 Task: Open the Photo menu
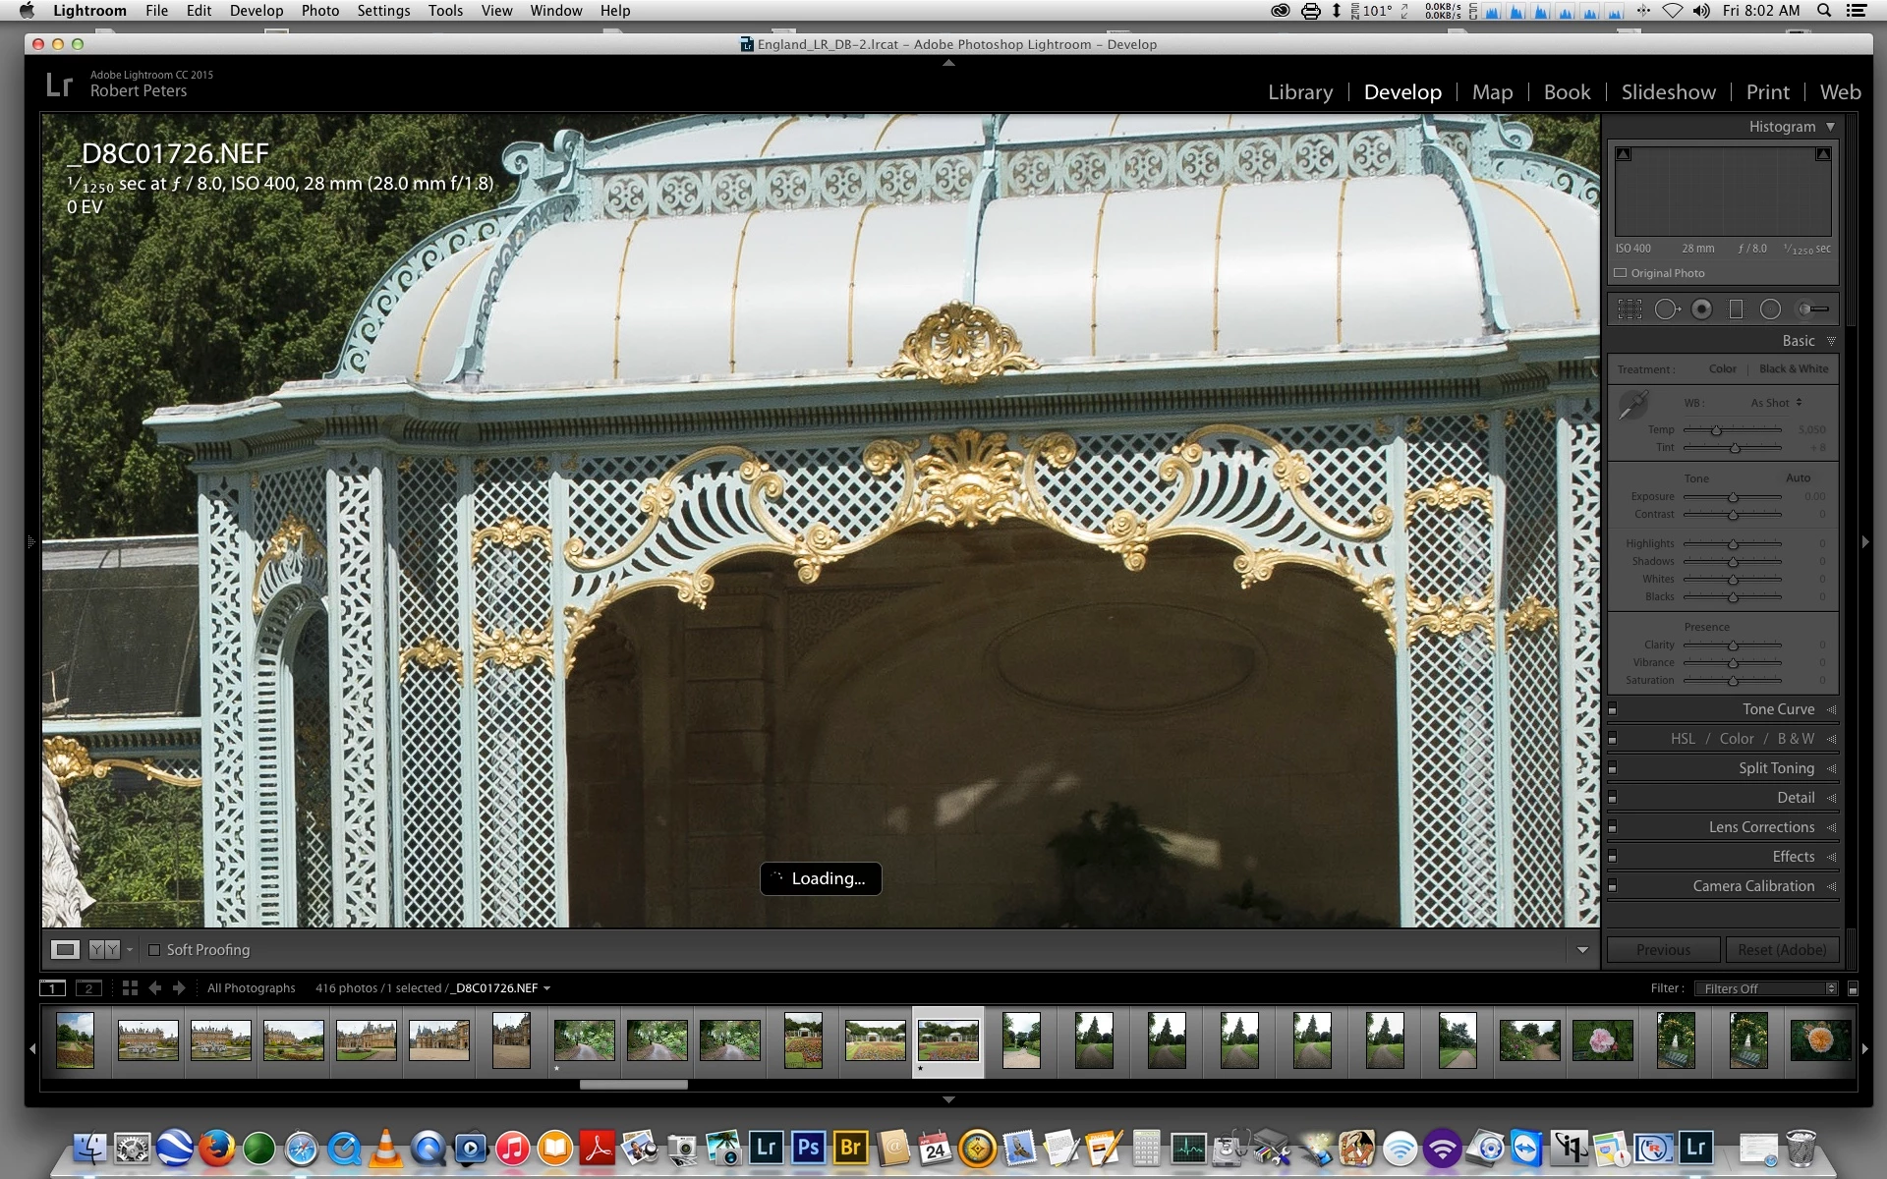(319, 11)
